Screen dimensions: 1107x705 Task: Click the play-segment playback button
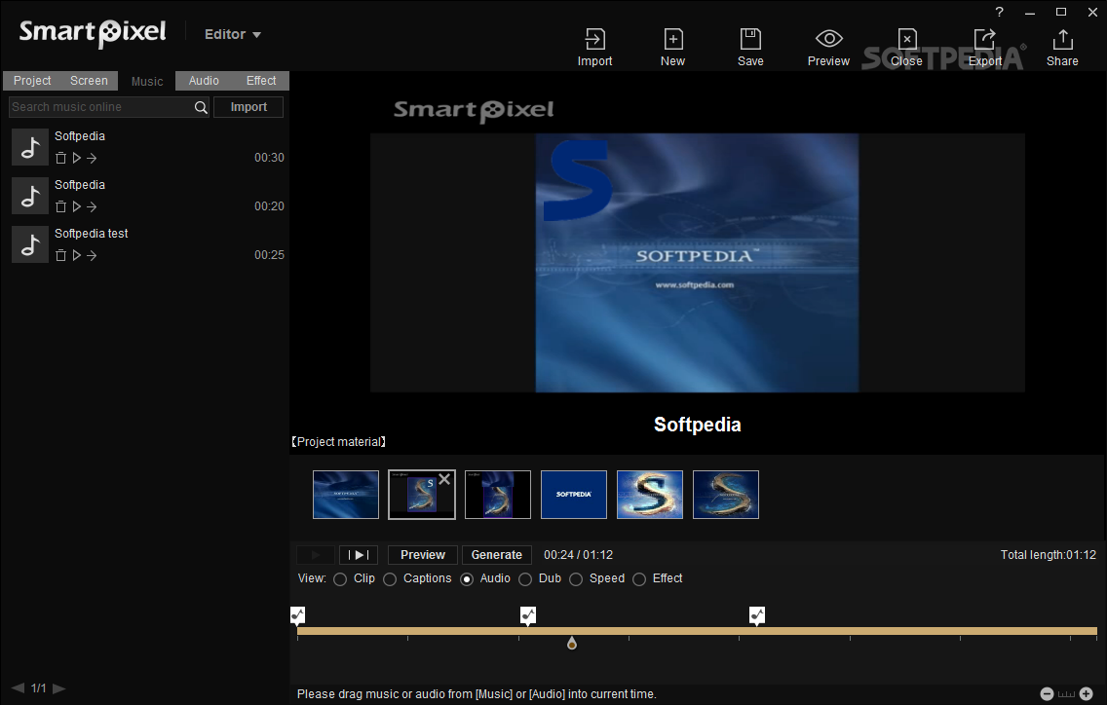click(x=359, y=555)
